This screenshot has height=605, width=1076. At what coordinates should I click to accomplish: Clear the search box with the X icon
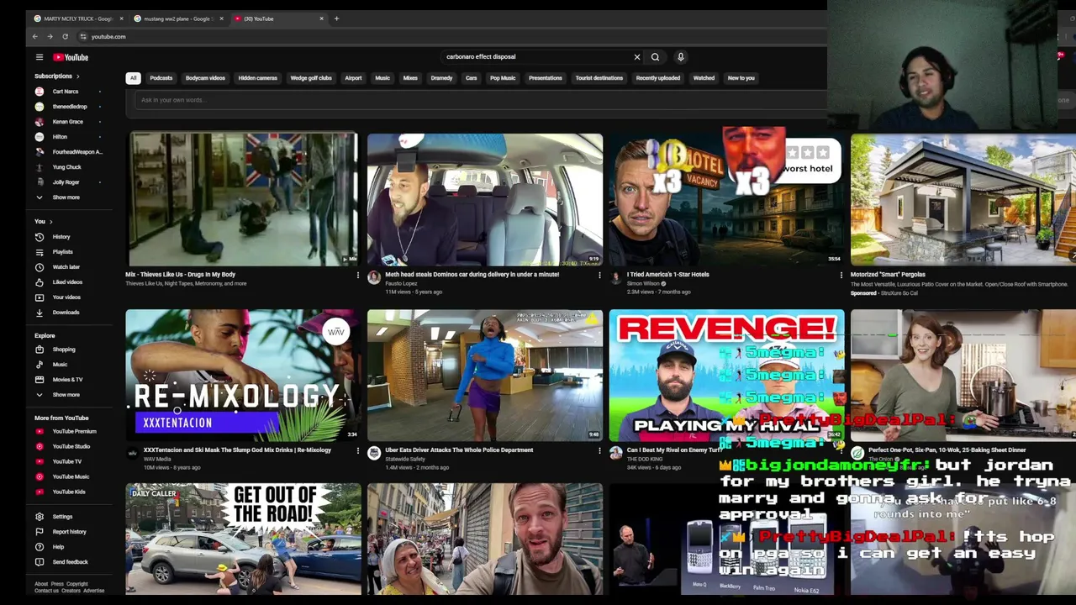tap(636, 57)
